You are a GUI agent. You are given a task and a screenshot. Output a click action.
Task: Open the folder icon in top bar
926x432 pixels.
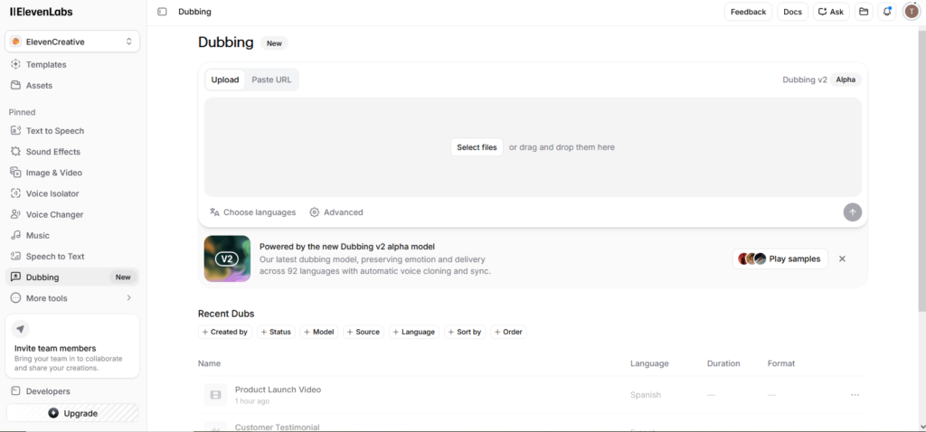(864, 12)
